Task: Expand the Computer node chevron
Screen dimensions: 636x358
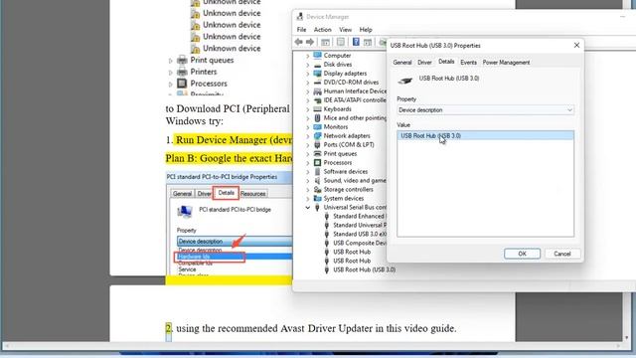Action: [x=307, y=56]
